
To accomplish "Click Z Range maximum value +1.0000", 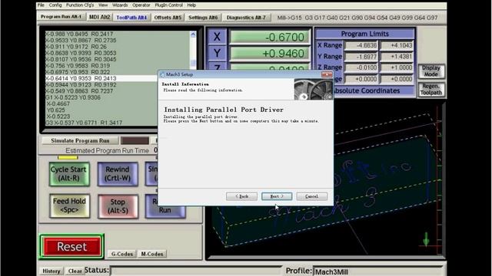I will [397, 67].
